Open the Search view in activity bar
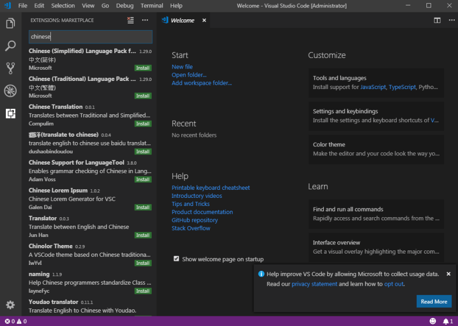The height and width of the screenshot is (326, 458). click(11, 46)
